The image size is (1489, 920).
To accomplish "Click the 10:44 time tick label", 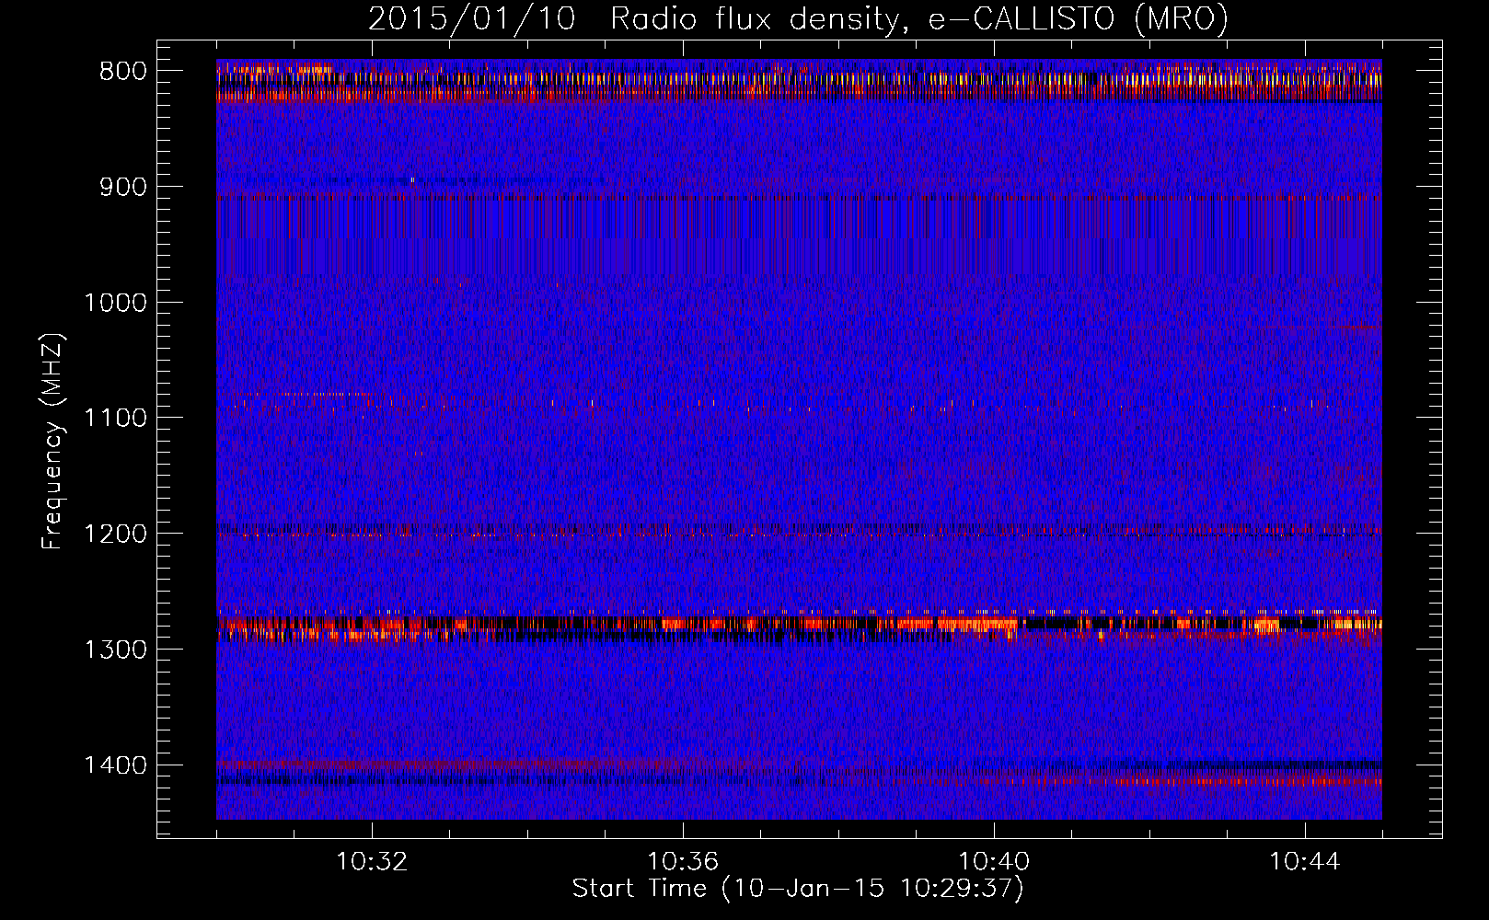I will click(1305, 862).
